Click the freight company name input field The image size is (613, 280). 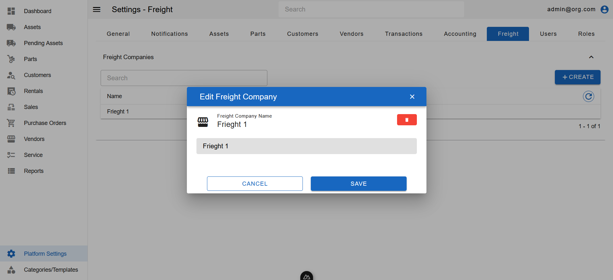point(306,146)
